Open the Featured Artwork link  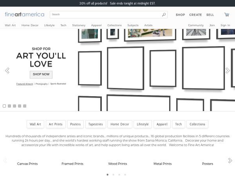point(25,84)
